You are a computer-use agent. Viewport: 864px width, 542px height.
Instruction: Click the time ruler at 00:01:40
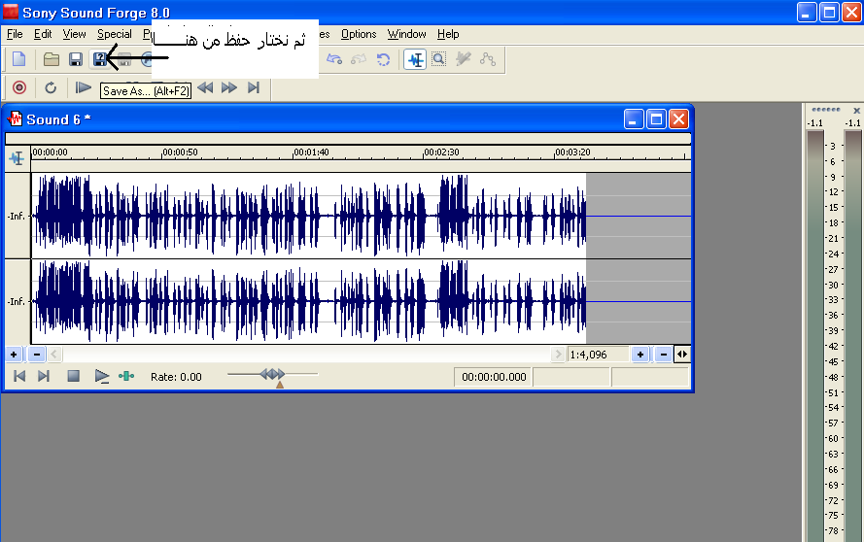(311, 152)
